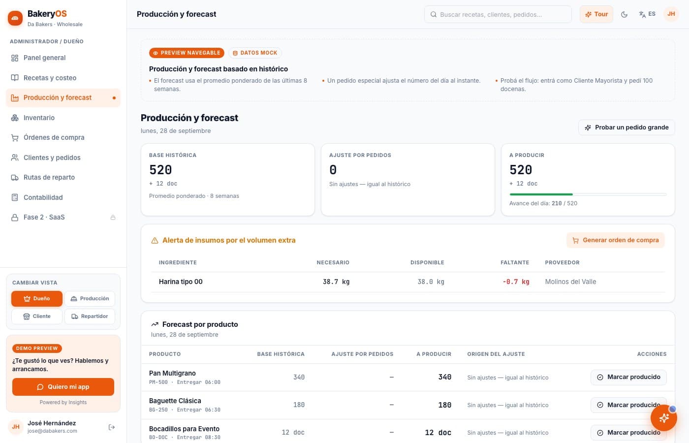Switch language with the ES button

point(647,14)
